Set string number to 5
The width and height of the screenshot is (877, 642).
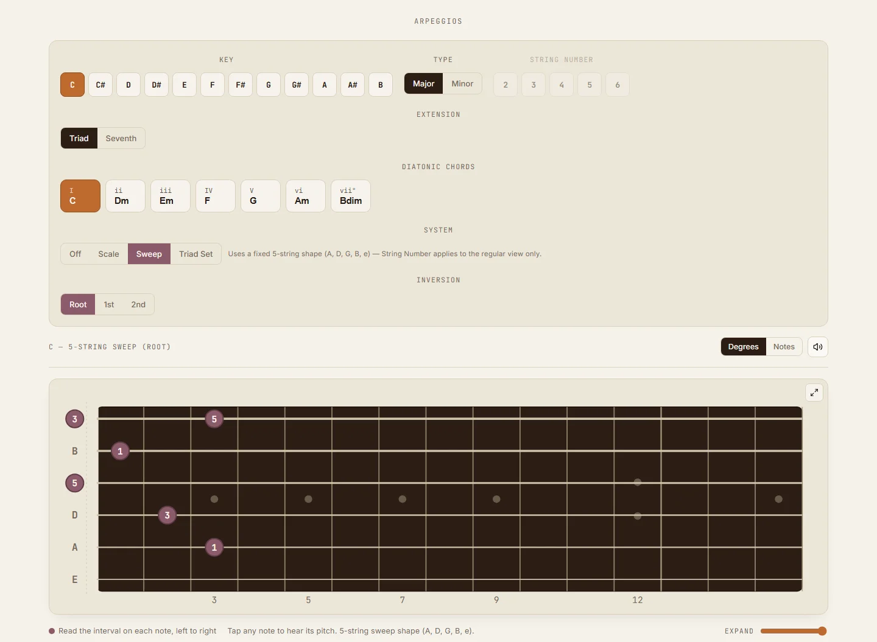click(x=590, y=85)
